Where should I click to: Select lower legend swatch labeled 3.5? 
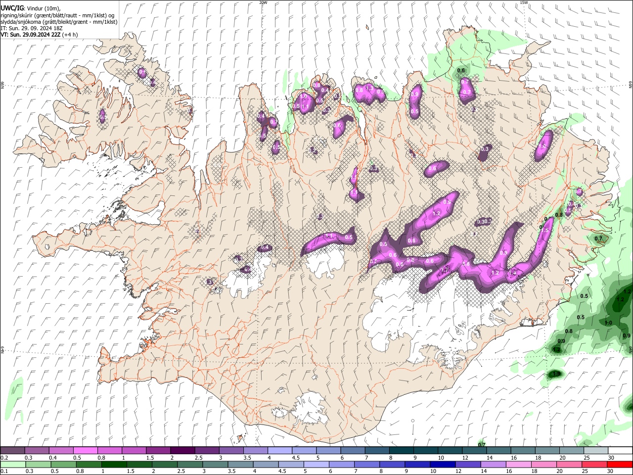point(240,464)
